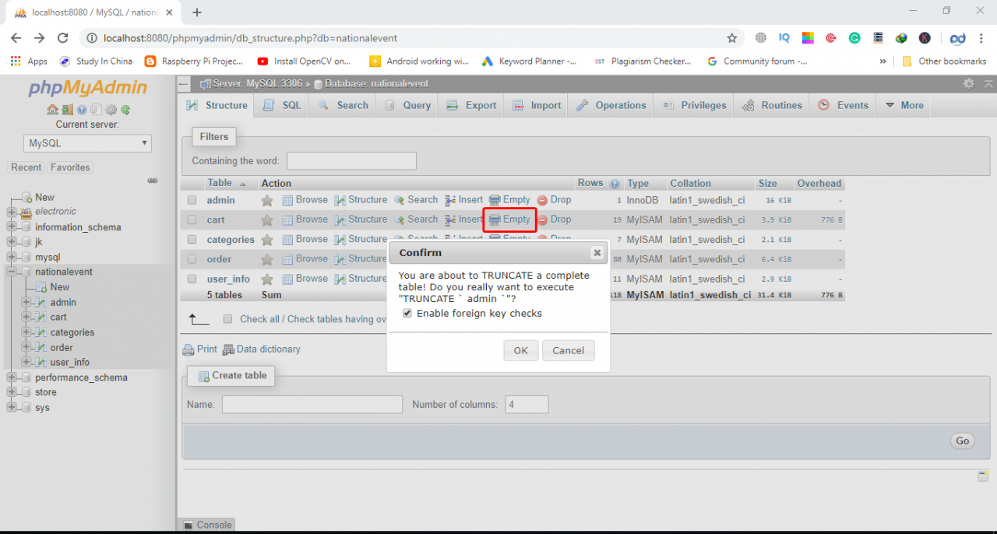Screen dimensions: 997x534
Task: Collapse the nationalevent database node
Action: (12, 272)
